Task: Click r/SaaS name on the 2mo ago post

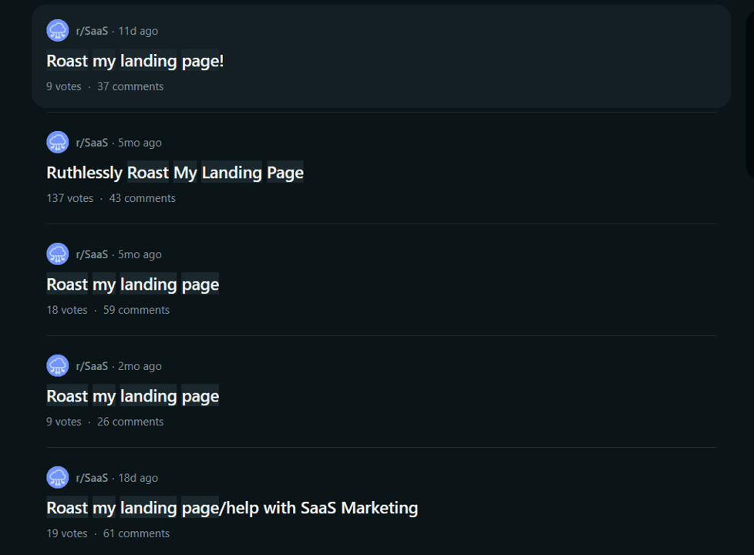Action: click(x=92, y=366)
